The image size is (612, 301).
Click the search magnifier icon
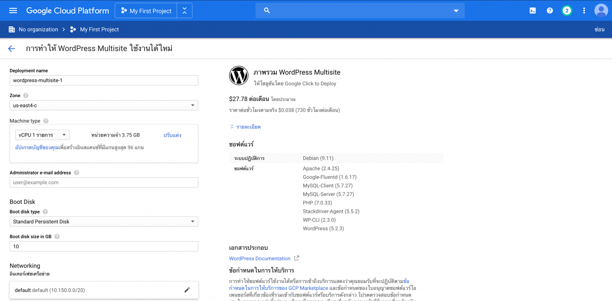pyautogui.click(x=267, y=11)
